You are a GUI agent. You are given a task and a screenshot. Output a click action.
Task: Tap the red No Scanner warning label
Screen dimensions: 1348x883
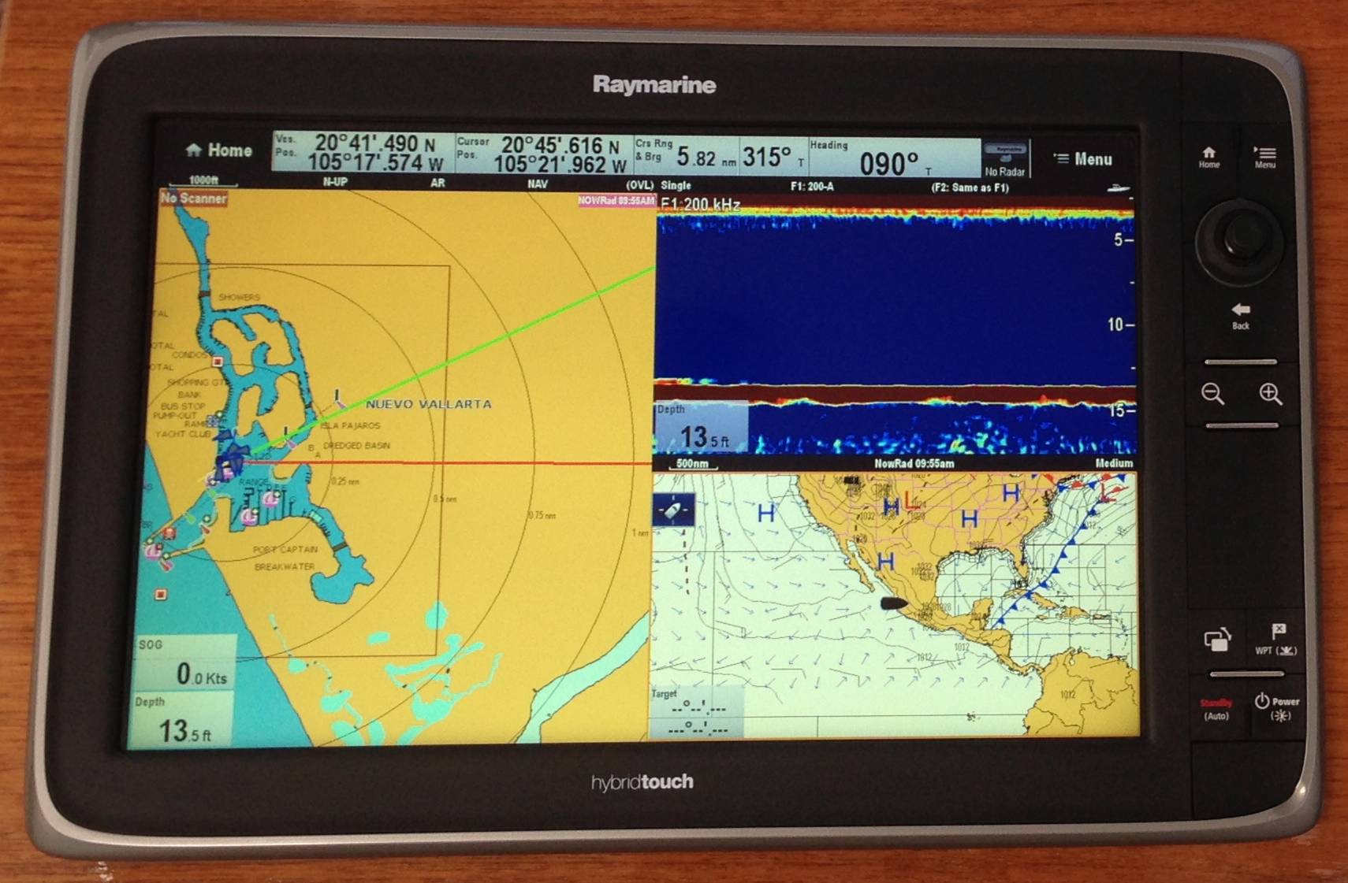tap(193, 198)
